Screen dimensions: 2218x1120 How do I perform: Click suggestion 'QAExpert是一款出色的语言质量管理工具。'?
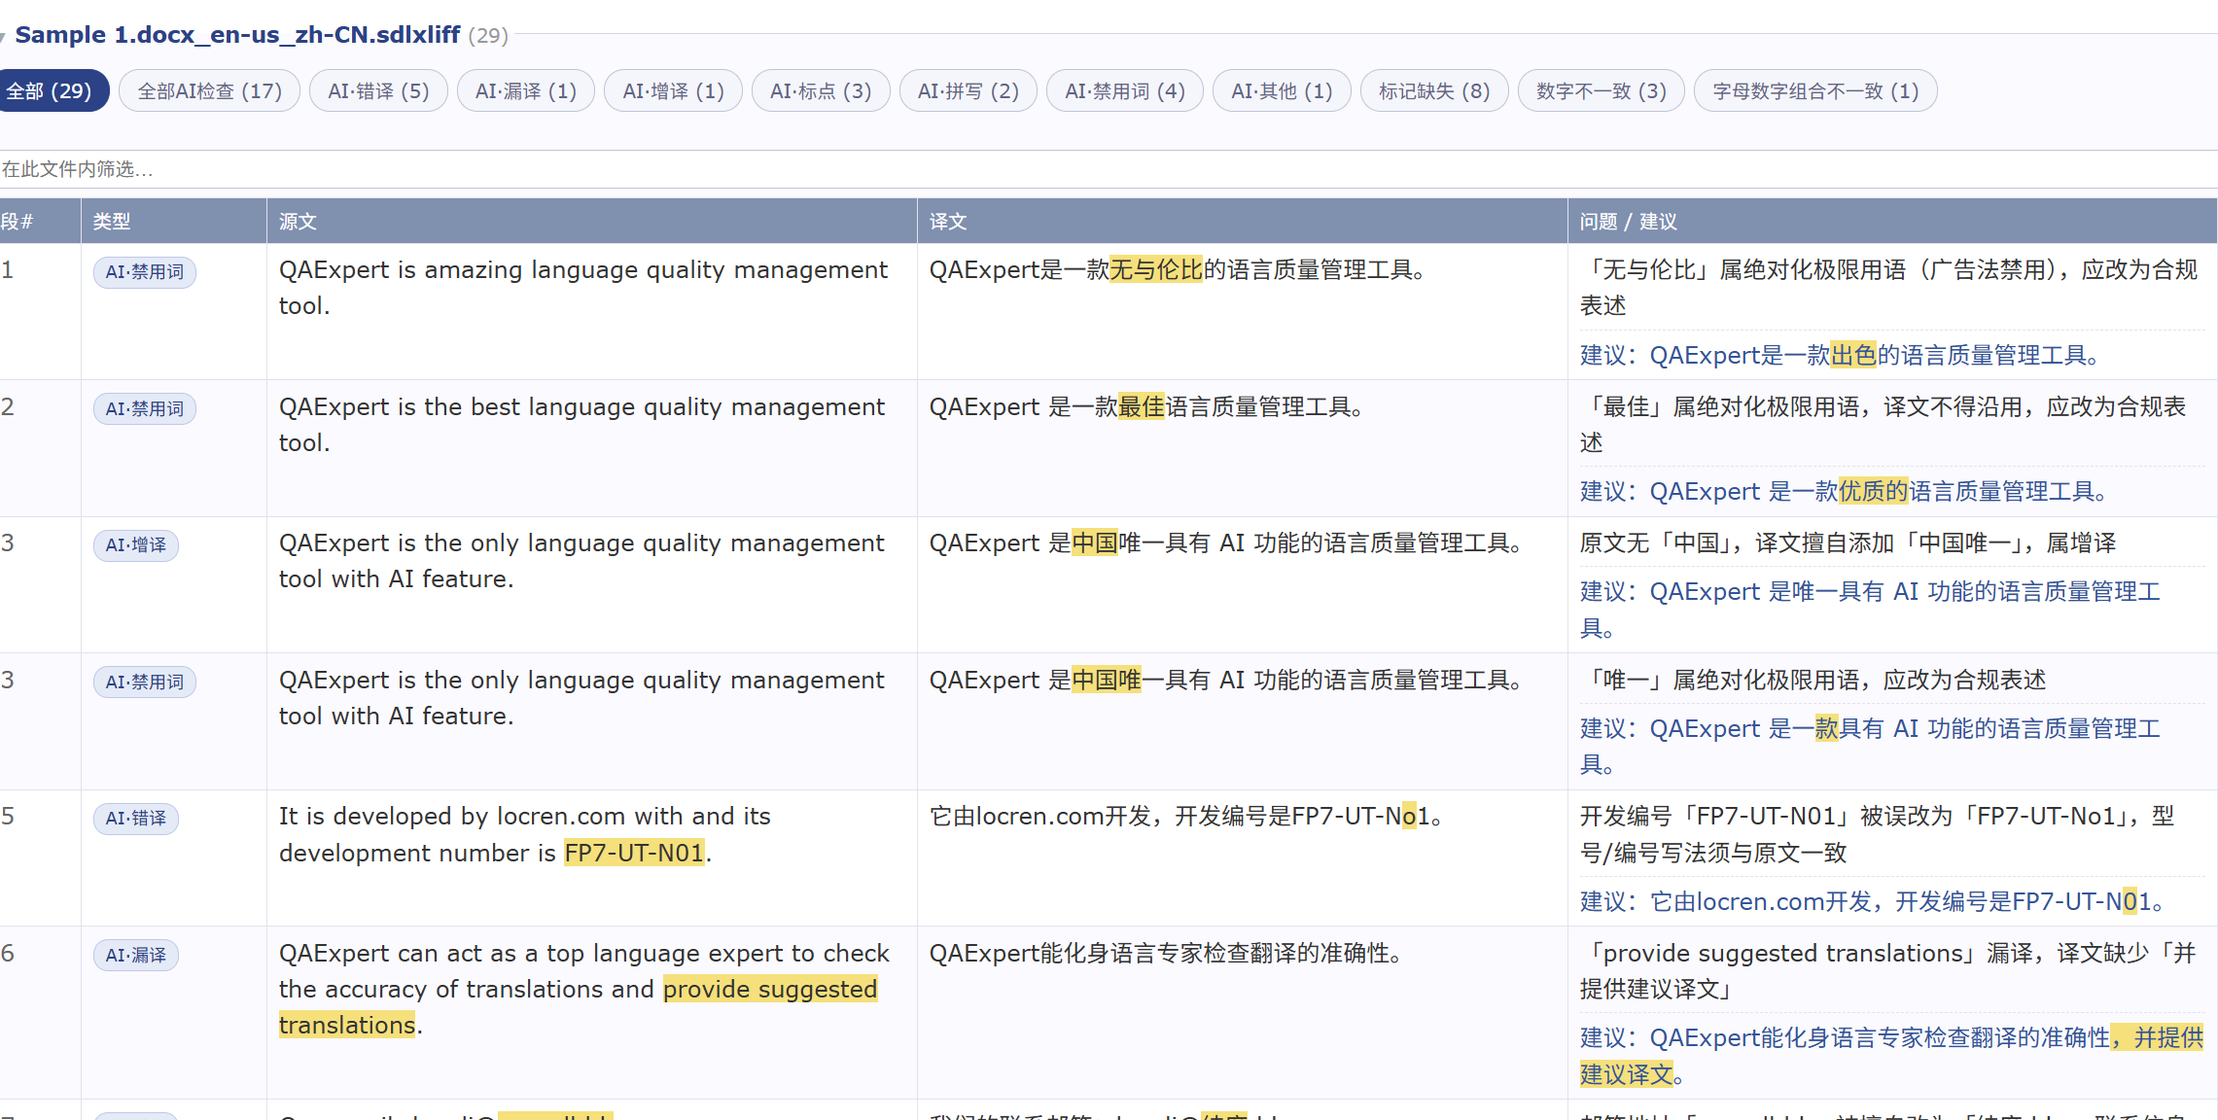(1840, 356)
